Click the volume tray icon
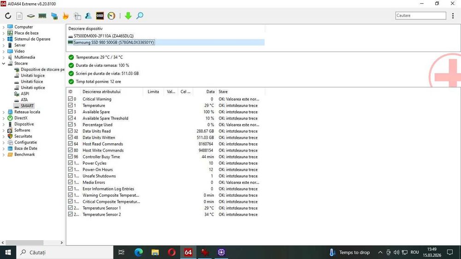 (396, 252)
